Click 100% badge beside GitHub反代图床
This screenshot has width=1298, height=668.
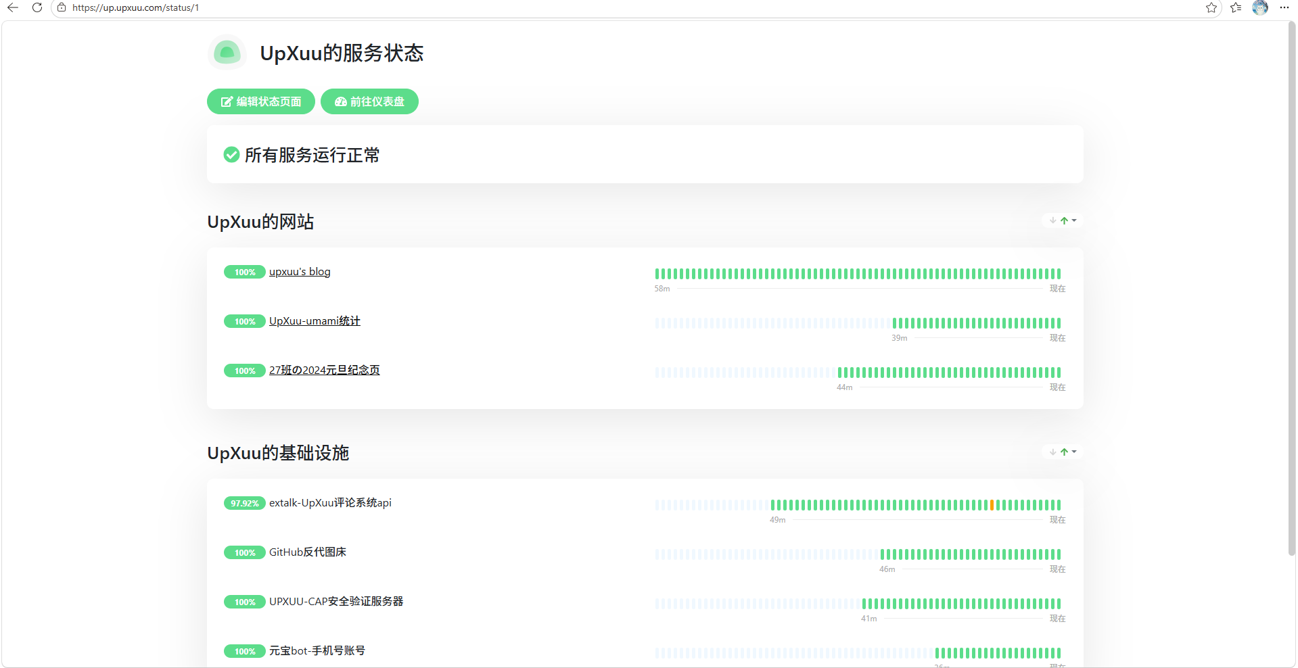coord(245,553)
